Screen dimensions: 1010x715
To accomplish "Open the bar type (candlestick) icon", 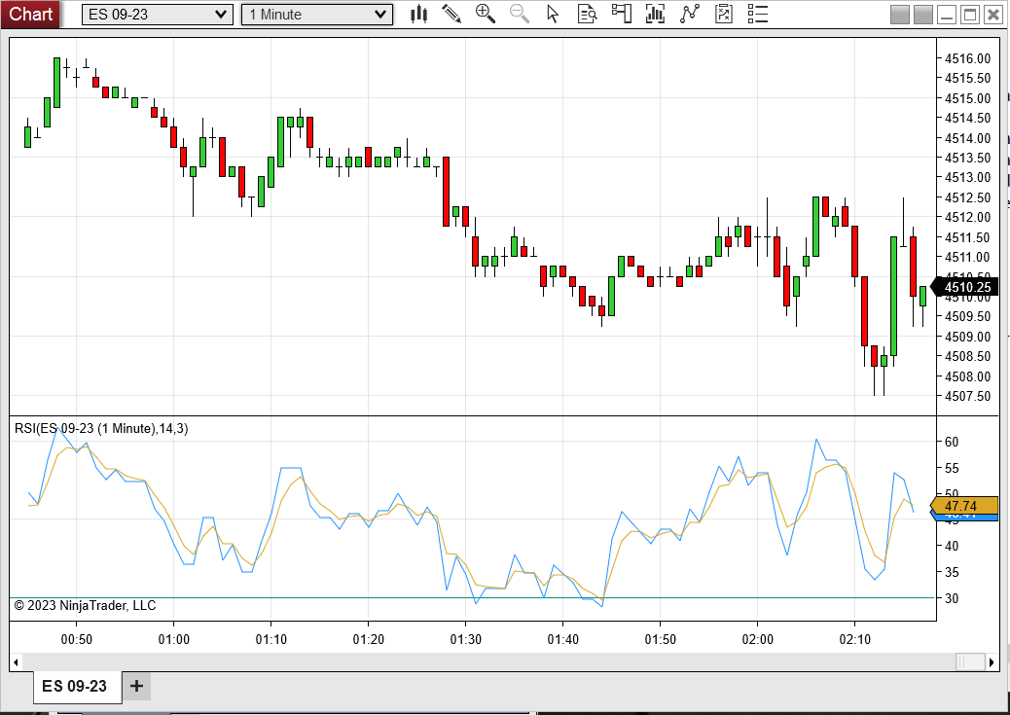I will pos(418,14).
